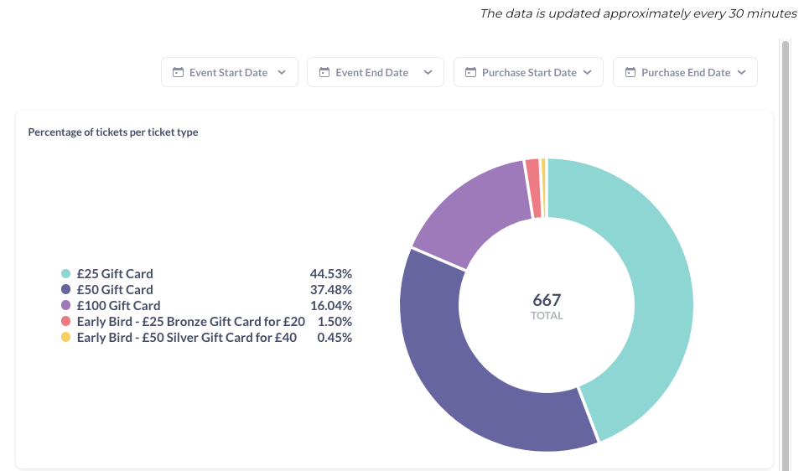Toggle dark blue £50 Gift Card legend dot
The width and height of the screenshot is (804, 471).
pos(65,290)
